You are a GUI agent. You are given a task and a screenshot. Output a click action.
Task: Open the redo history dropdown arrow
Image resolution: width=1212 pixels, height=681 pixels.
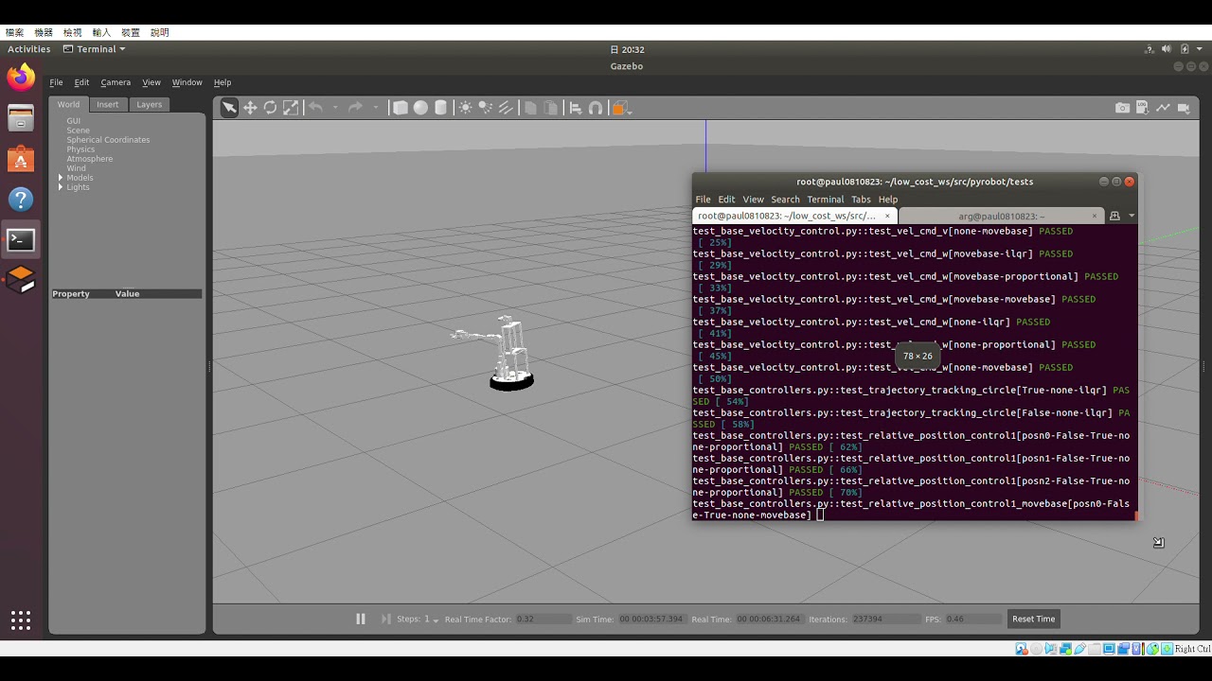point(375,108)
